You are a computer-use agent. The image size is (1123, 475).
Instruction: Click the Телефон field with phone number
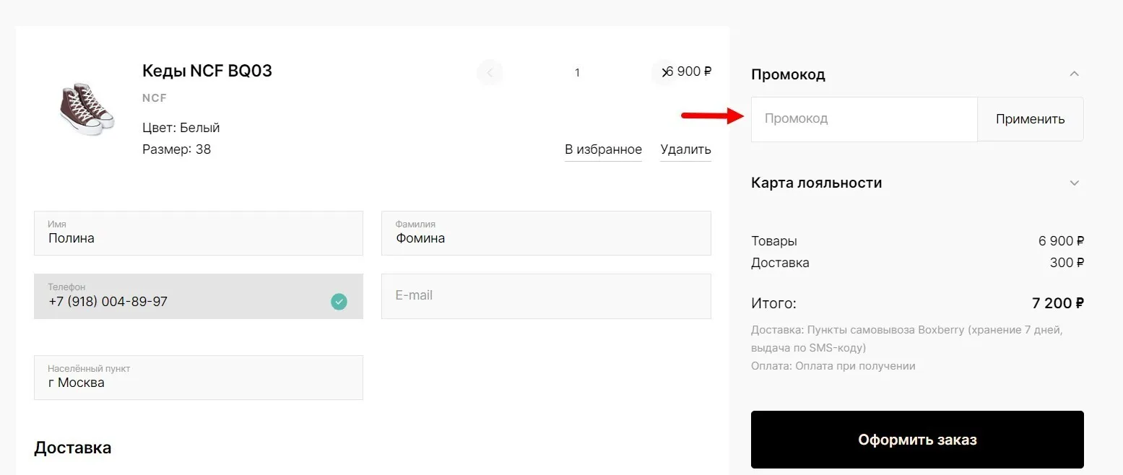click(199, 296)
